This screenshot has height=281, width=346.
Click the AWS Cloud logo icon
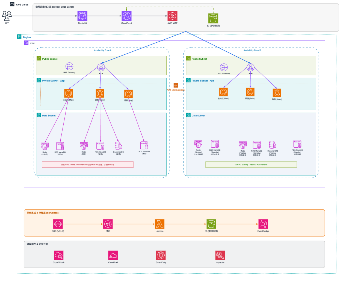tap(12, 4)
